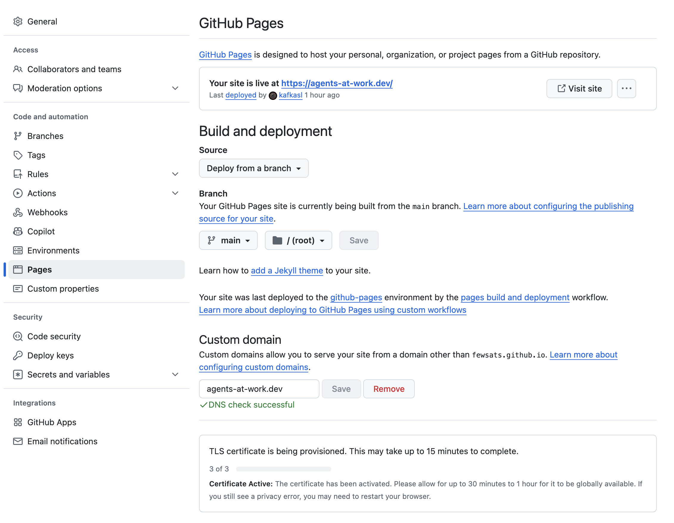The image size is (674, 523).
Task: Click the General settings gear icon
Action: tap(18, 21)
